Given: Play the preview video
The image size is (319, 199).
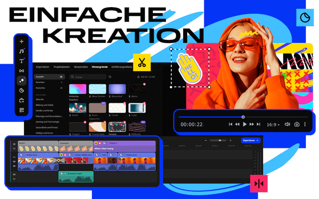Looking at the screenshot, I should 245,124.
